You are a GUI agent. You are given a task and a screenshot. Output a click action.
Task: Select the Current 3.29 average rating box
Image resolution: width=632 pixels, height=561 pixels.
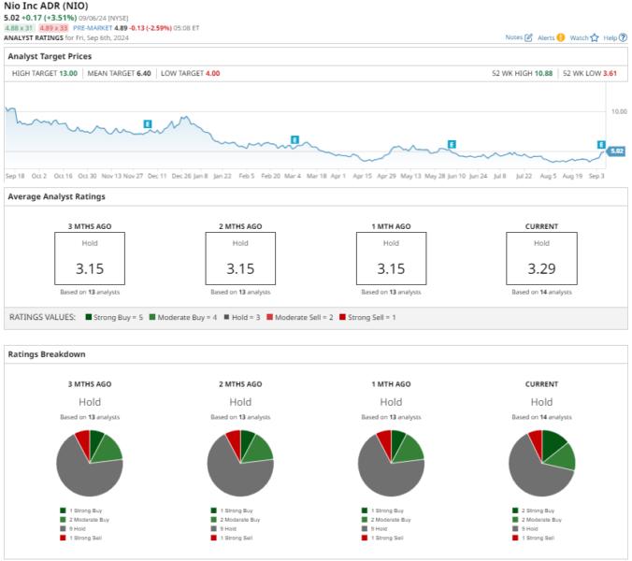[x=541, y=258]
